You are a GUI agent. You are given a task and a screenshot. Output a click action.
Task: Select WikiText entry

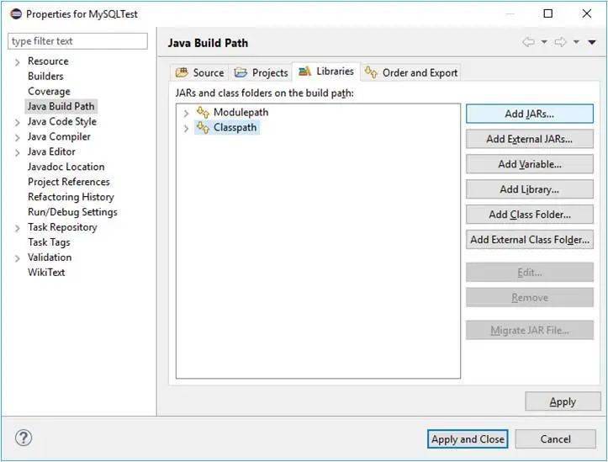[x=46, y=273]
